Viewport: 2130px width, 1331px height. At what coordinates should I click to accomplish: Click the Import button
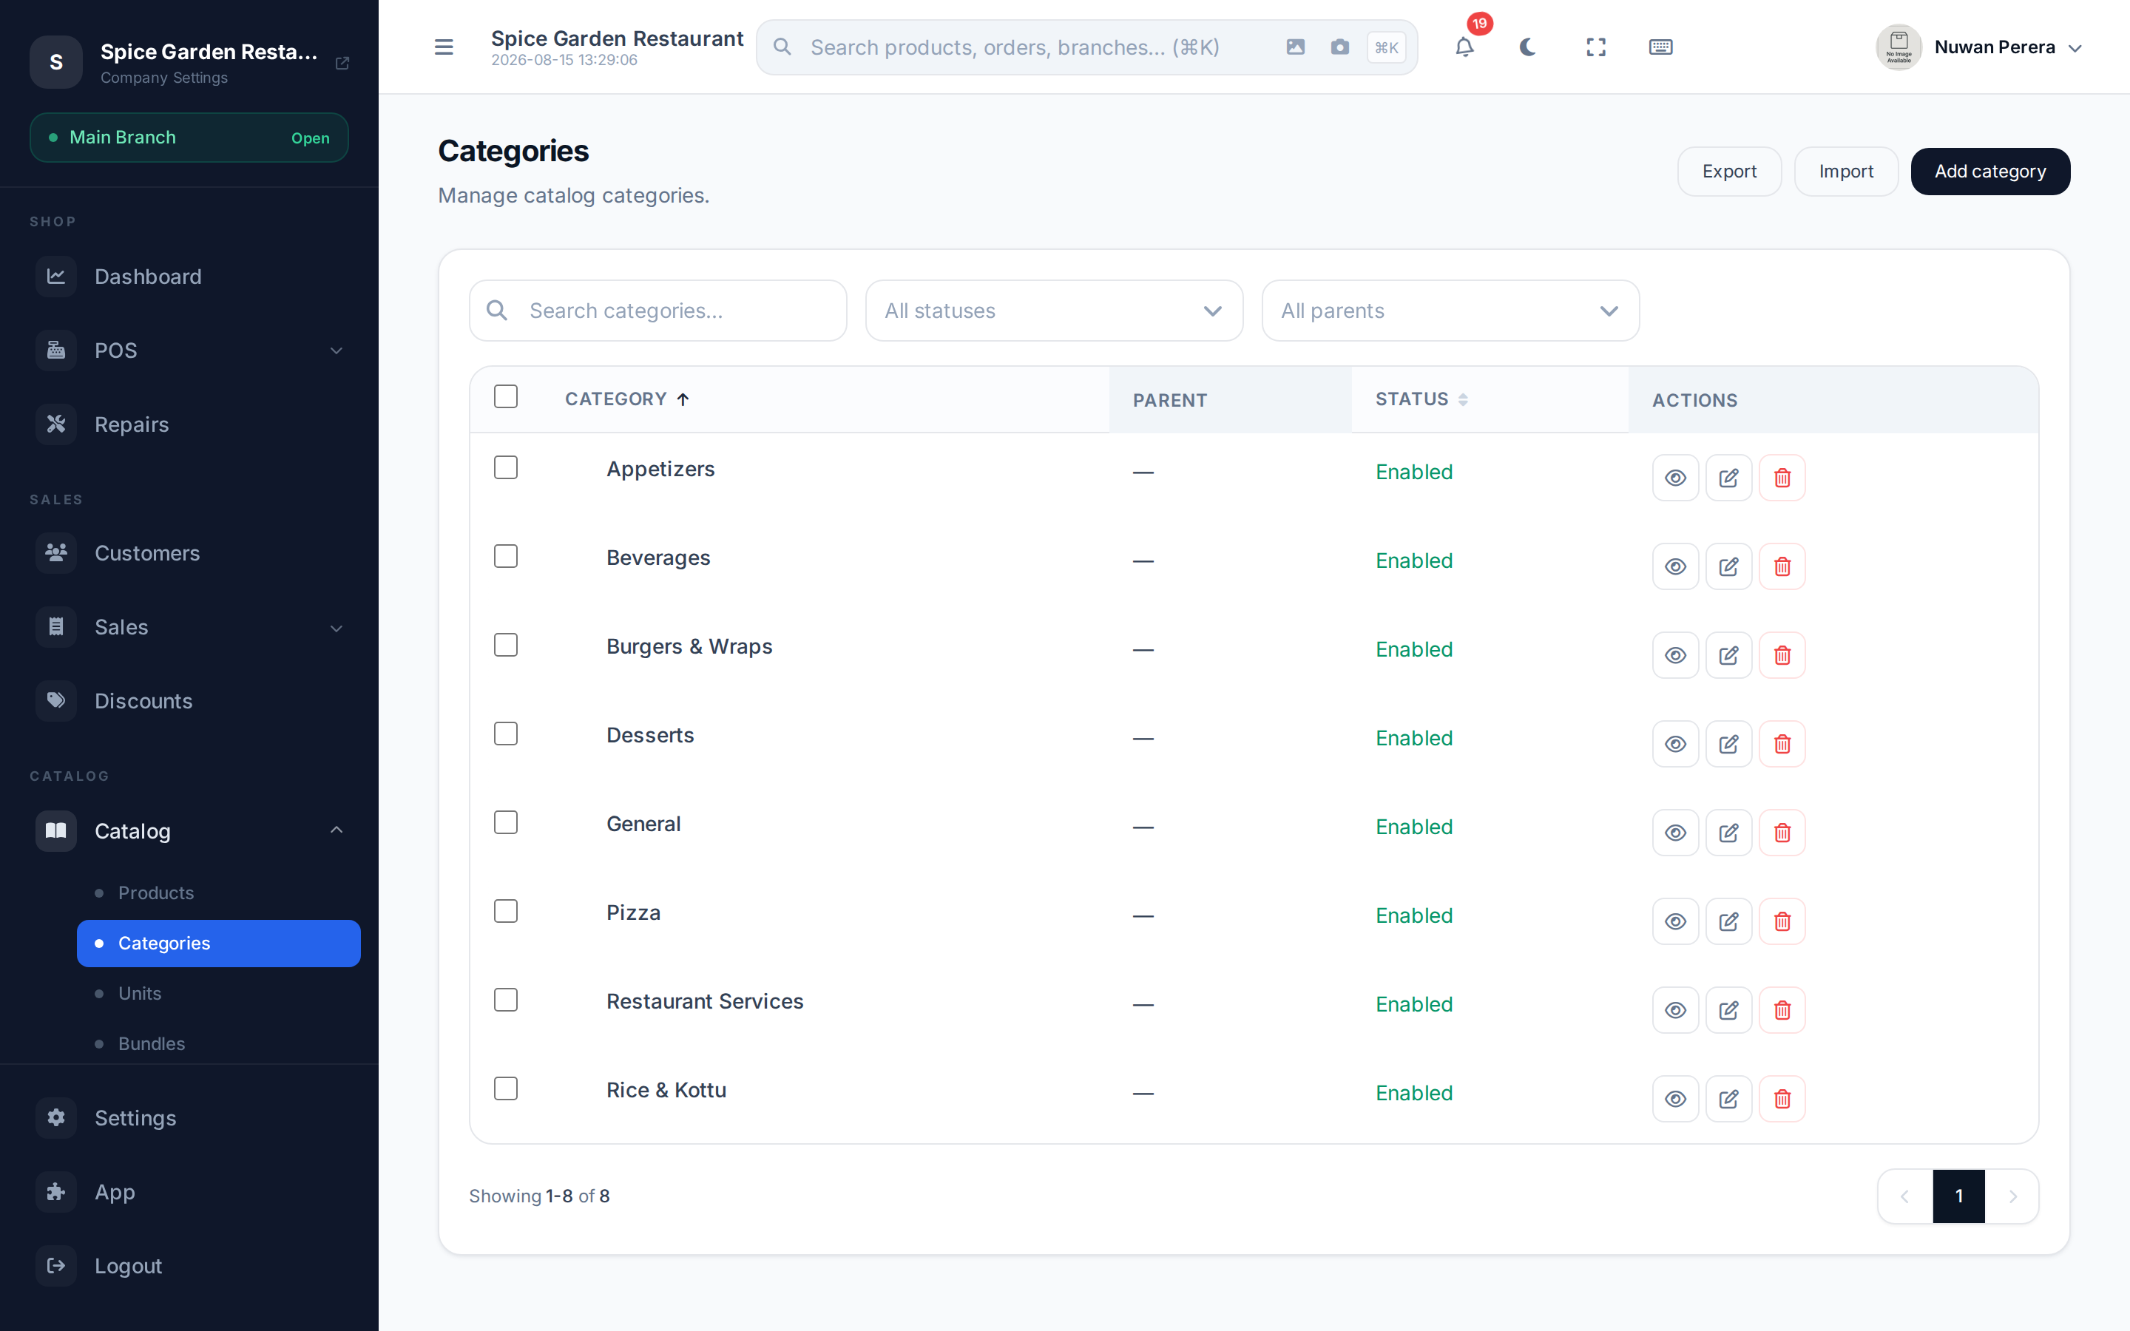click(1846, 172)
